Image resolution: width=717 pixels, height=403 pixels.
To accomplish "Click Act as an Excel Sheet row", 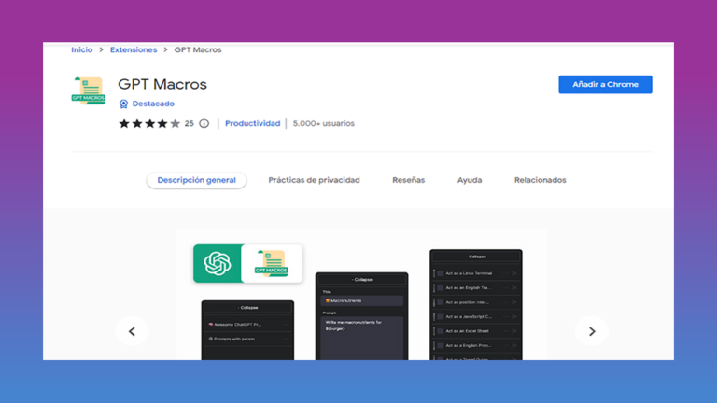I will pyautogui.click(x=476, y=331).
